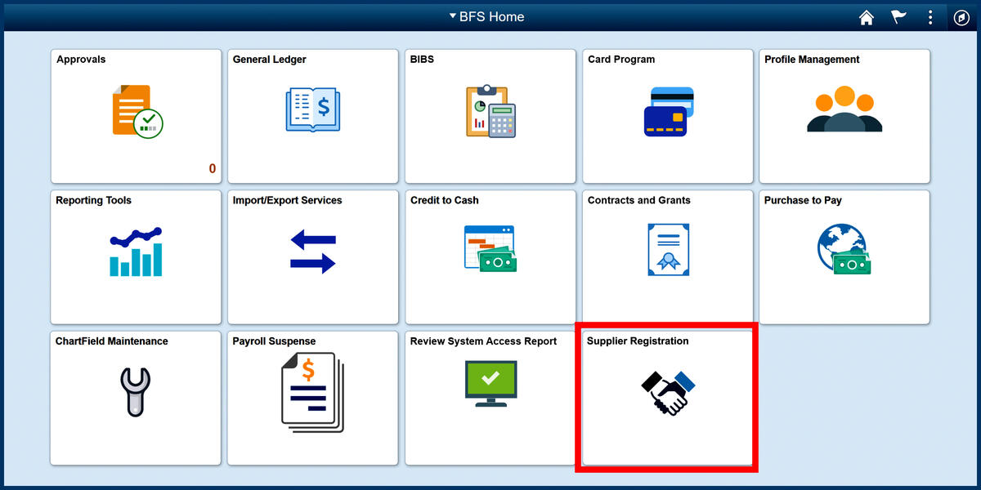Click the Purchase to Pay tile title
981x490 pixels.
[803, 200]
